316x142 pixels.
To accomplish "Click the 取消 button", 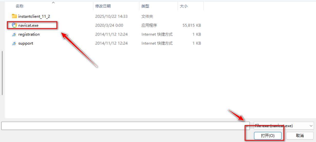I will [x=300, y=136].
